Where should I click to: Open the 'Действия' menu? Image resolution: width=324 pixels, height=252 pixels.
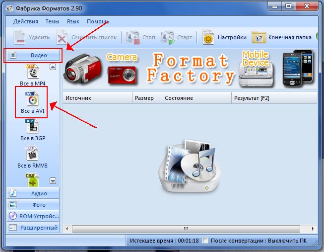tap(26, 22)
